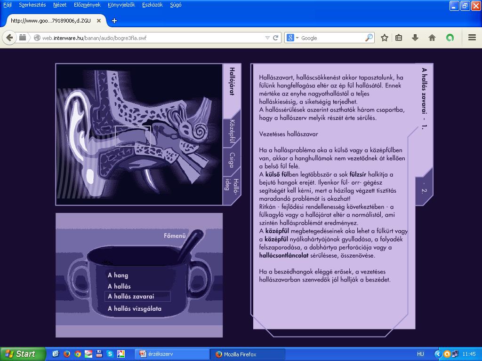Close the current browser tab
This screenshot has height=361, width=482.
(x=99, y=21)
